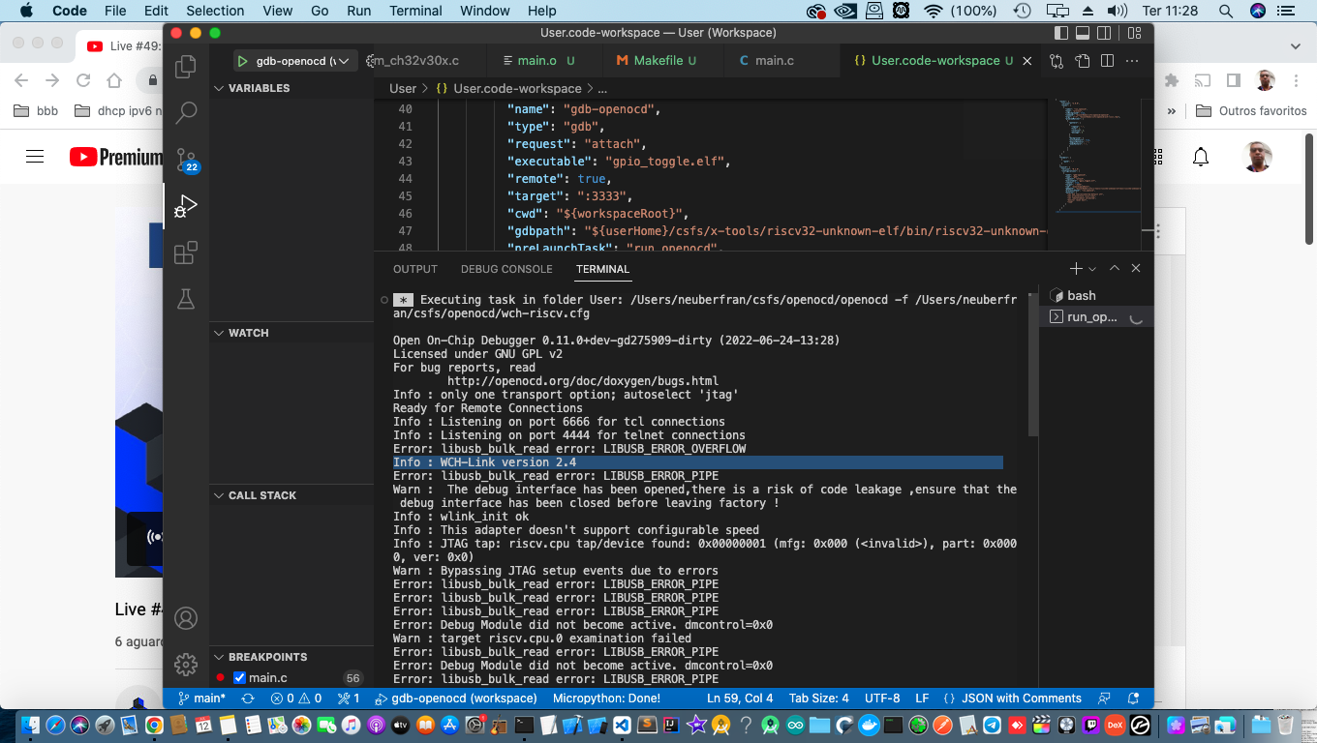1317x743 pixels.
Task: Open the Extensions view icon
Action: click(185, 253)
